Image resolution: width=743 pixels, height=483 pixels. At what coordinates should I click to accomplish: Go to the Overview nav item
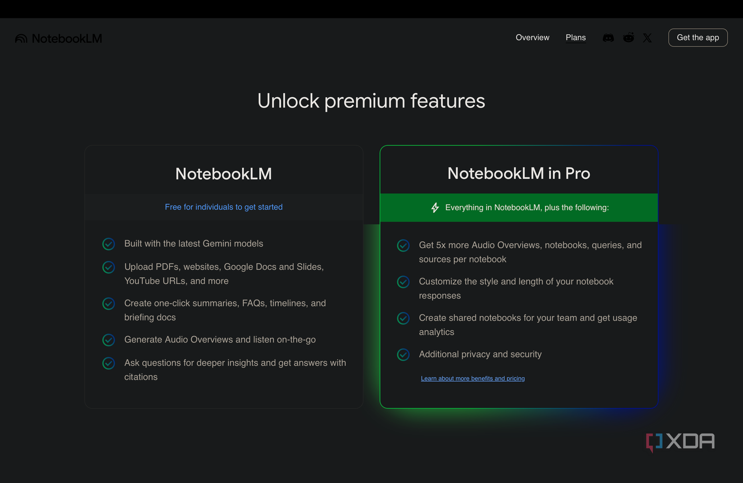[x=532, y=38]
